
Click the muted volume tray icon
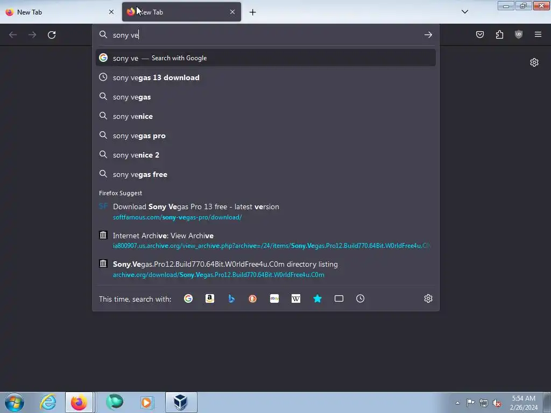click(497, 403)
